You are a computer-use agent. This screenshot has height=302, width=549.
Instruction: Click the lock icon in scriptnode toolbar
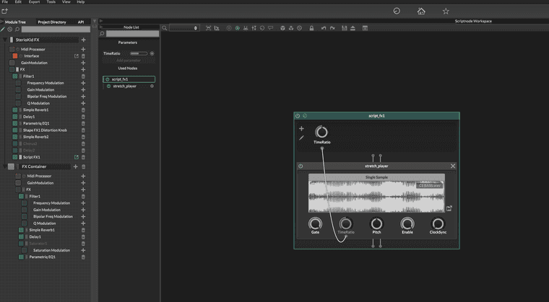click(x=311, y=28)
